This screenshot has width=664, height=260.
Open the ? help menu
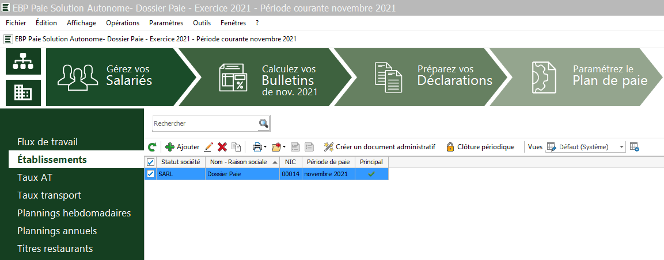pyautogui.click(x=257, y=23)
